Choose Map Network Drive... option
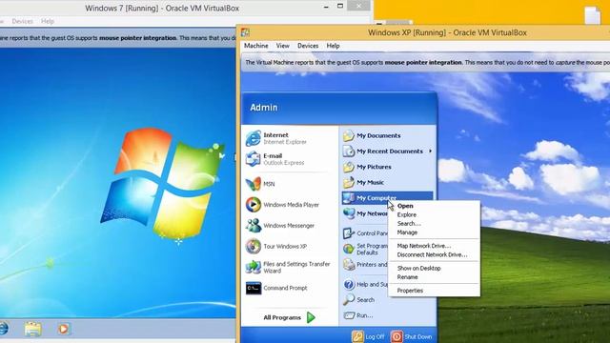This screenshot has height=343, width=610. 423,246
